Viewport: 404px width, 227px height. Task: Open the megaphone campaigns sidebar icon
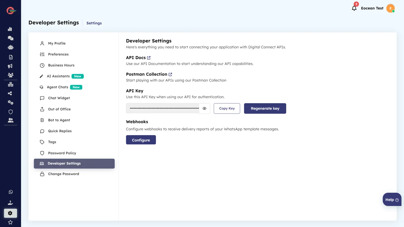click(10, 66)
